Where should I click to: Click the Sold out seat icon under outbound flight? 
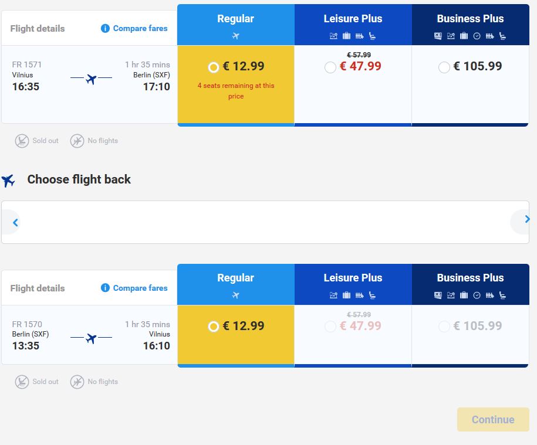22,141
